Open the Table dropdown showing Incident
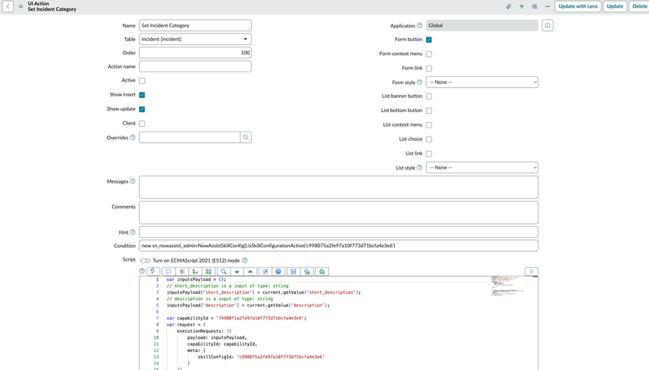649x370 pixels. click(195, 40)
